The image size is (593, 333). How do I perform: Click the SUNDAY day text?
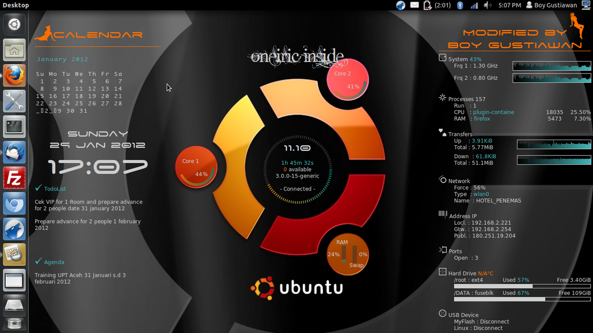coord(98,134)
